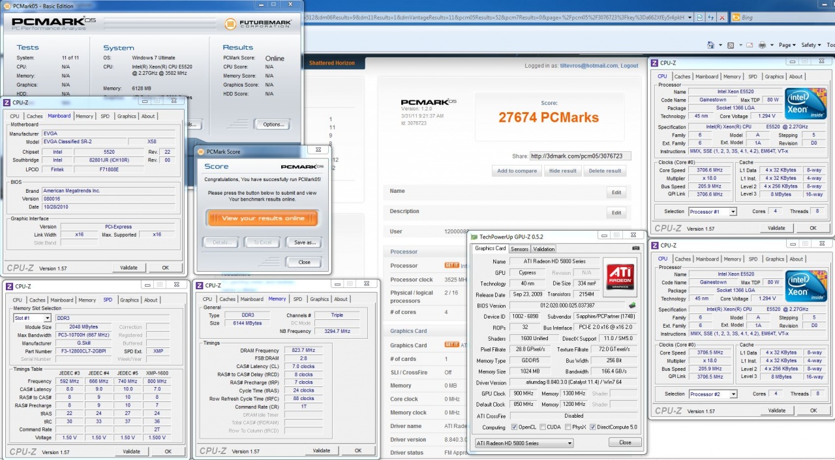Open About tab in CPU-Z SPD window
This screenshot has height=460, width=835.
[151, 300]
